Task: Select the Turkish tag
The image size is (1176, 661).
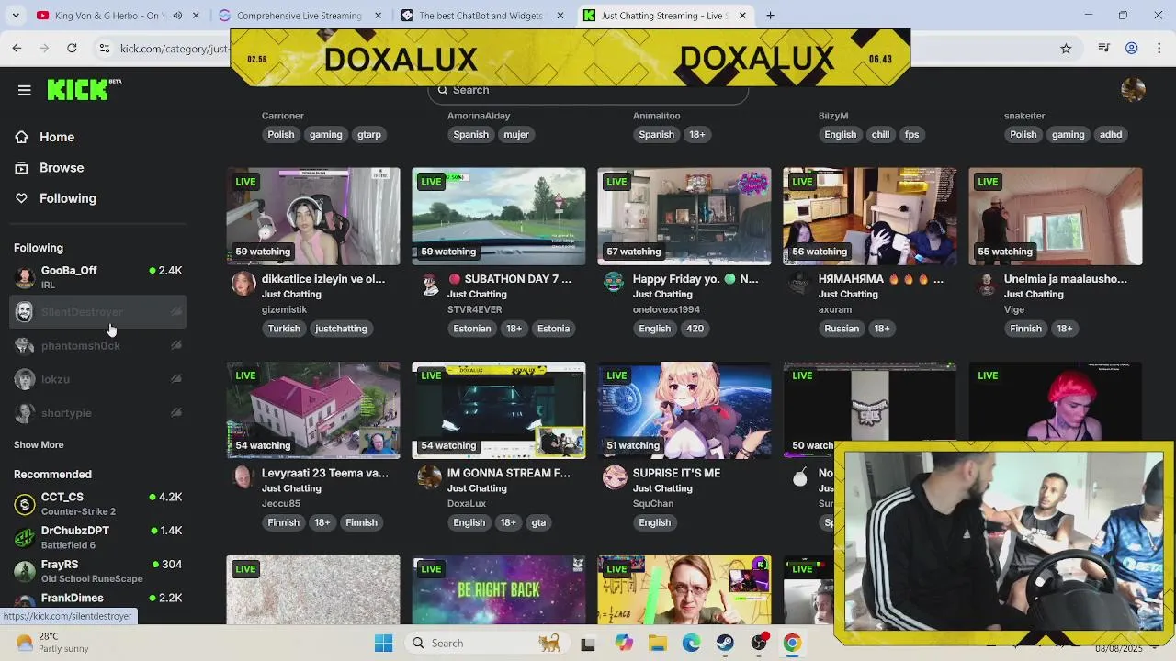Action: (284, 329)
